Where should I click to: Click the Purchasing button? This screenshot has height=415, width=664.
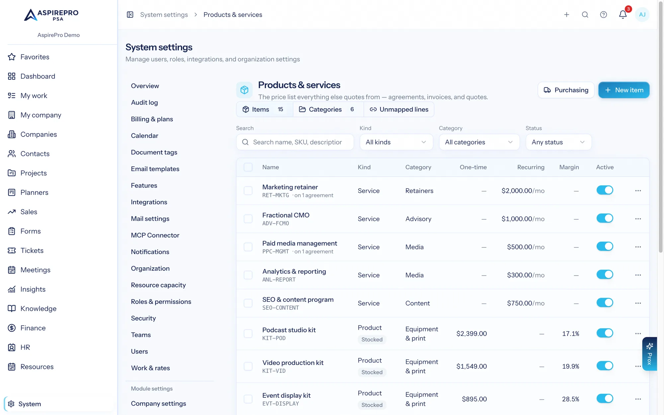pyautogui.click(x=566, y=90)
